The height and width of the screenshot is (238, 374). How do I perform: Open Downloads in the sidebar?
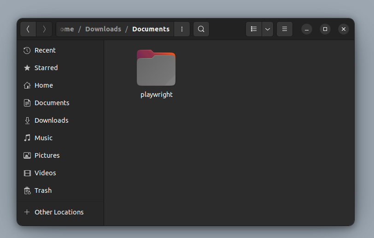point(61,120)
